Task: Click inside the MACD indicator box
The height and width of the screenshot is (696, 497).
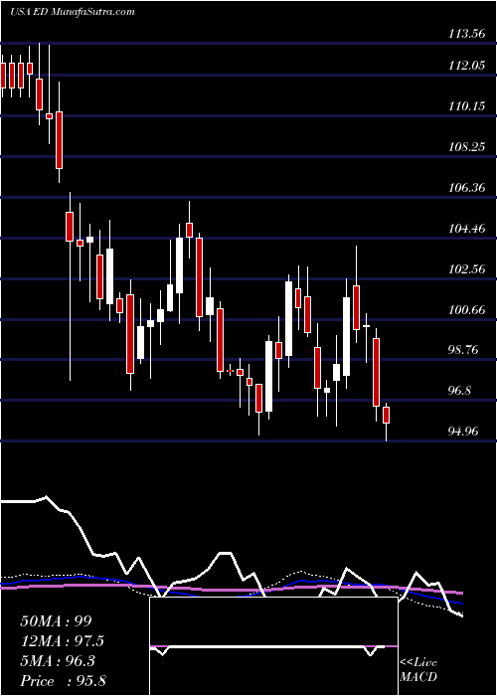Action: coord(273,646)
